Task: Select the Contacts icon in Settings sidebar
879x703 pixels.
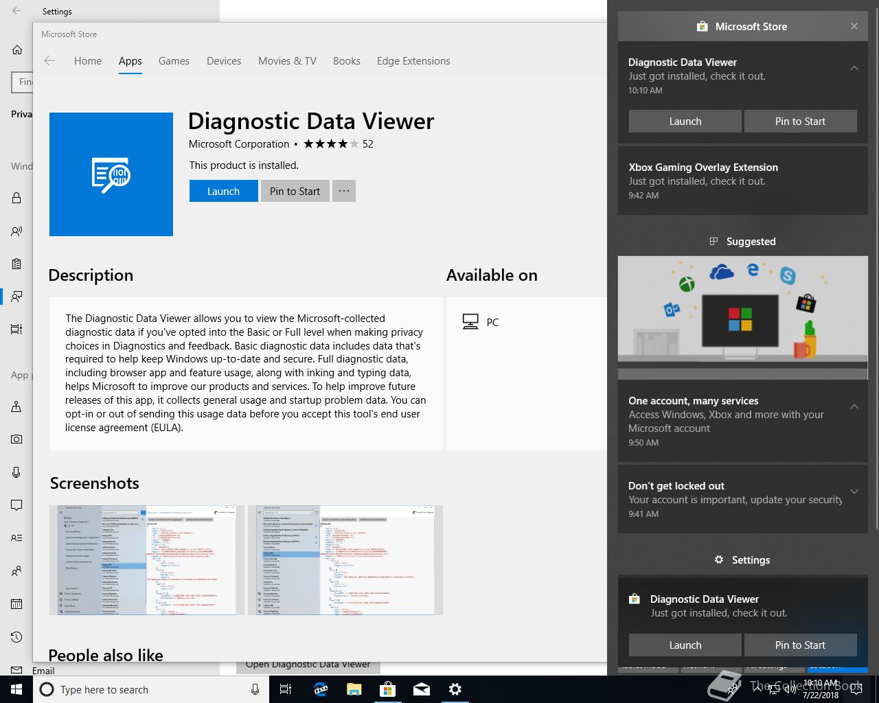Action: pyautogui.click(x=16, y=571)
